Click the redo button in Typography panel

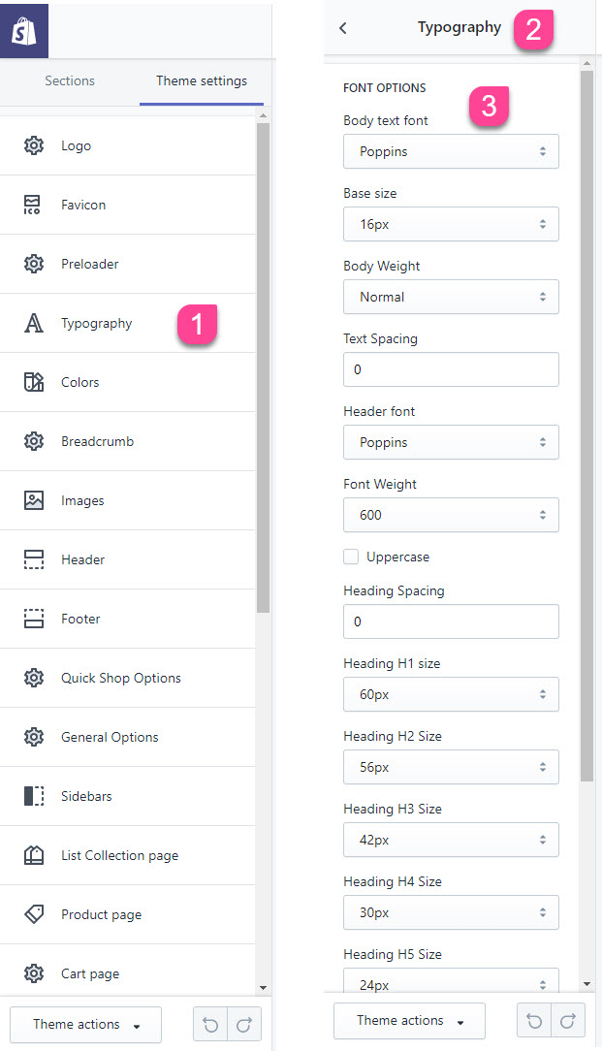point(568,1020)
